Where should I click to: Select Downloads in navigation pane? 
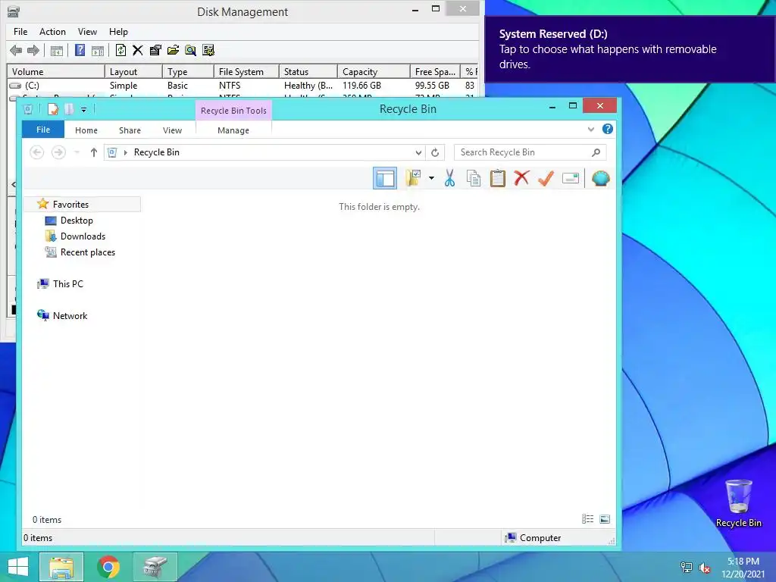pos(83,236)
